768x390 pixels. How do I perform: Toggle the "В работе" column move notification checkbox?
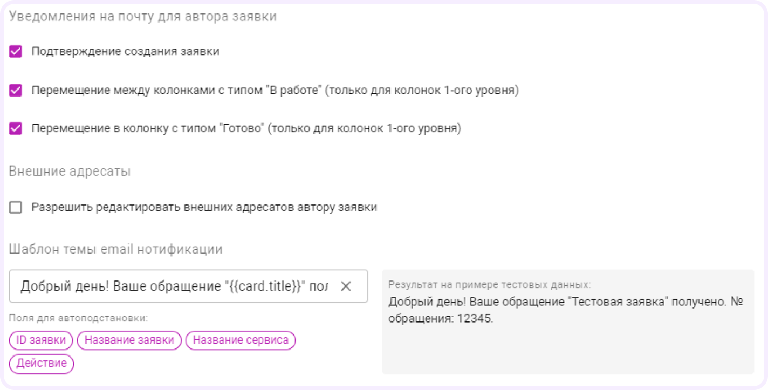click(x=16, y=91)
